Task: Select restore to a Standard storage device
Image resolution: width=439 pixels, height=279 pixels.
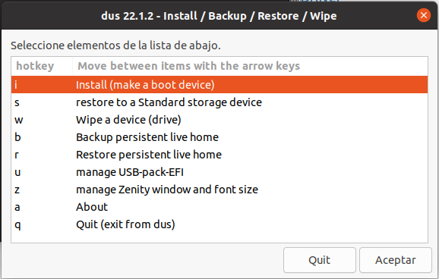Action: pos(219,102)
